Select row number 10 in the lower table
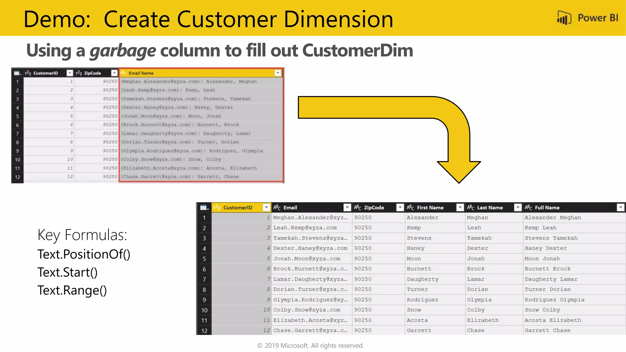 point(204,310)
